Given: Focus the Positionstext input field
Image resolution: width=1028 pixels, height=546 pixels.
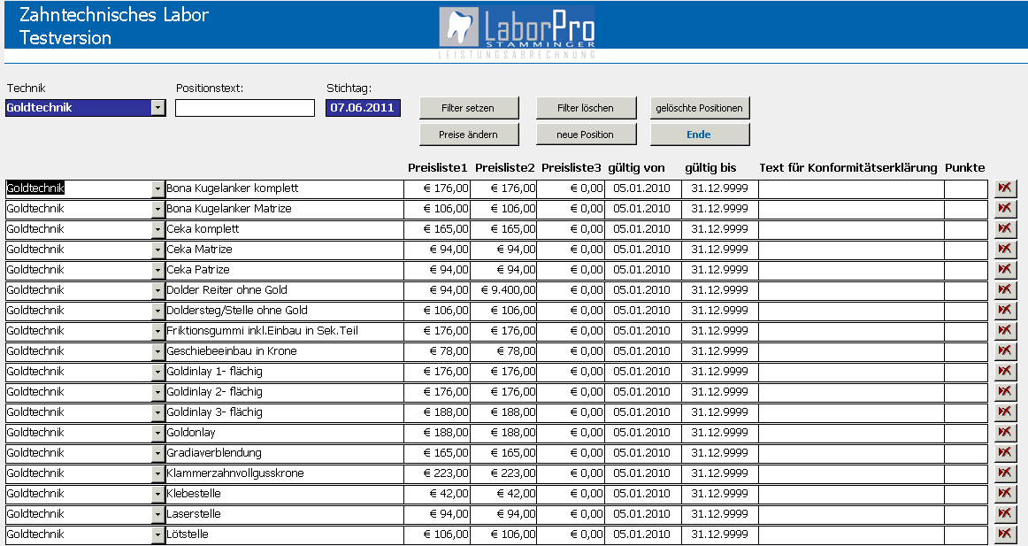Looking at the screenshot, I should (x=245, y=108).
